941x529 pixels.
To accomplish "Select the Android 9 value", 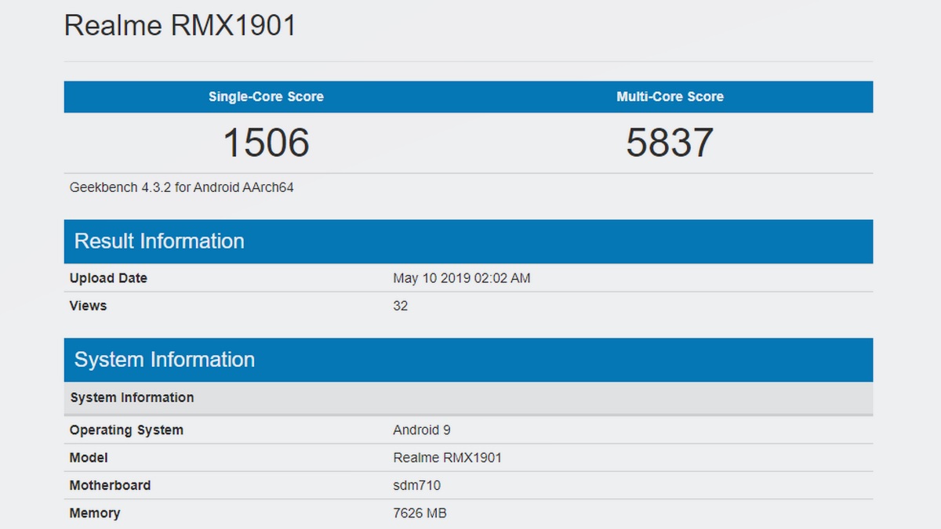I will coord(422,430).
